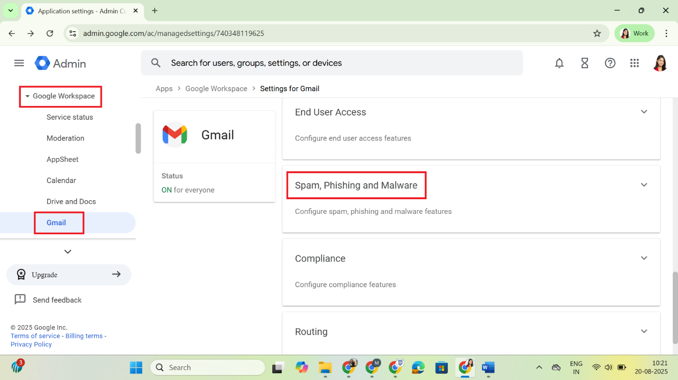
Task: Click Send feedback link
Action: tap(57, 300)
